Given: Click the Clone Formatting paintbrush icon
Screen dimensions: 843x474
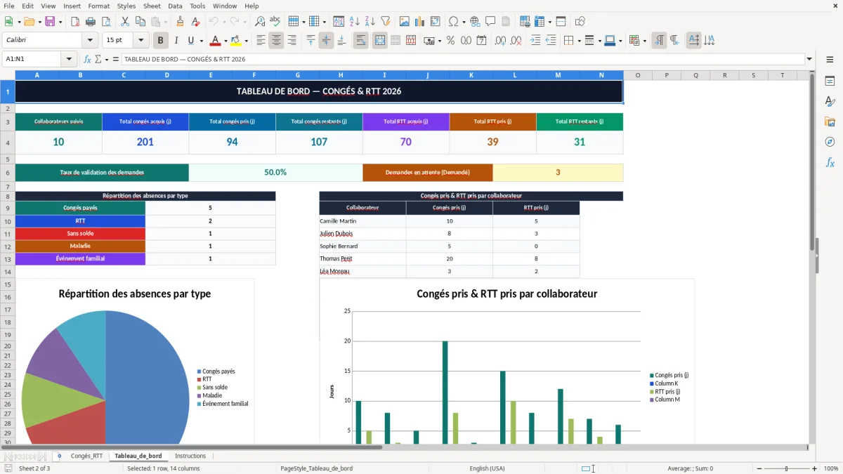Looking at the screenshot, I should click(180, 22).
